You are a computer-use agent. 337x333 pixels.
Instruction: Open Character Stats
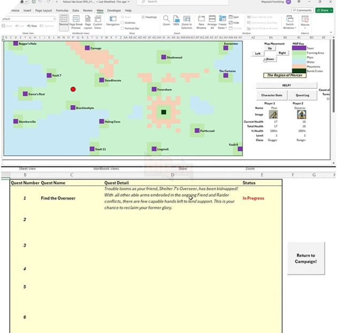pyautogui.click(x=272, y=95)
